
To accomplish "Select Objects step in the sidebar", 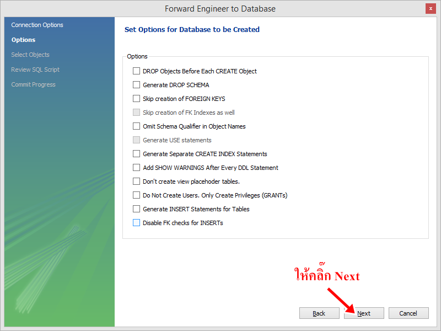I will point(30,55).
